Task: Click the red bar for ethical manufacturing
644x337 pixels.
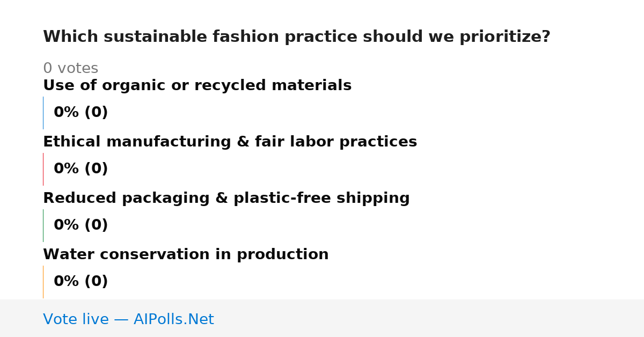Action: [x=43, y=169]
